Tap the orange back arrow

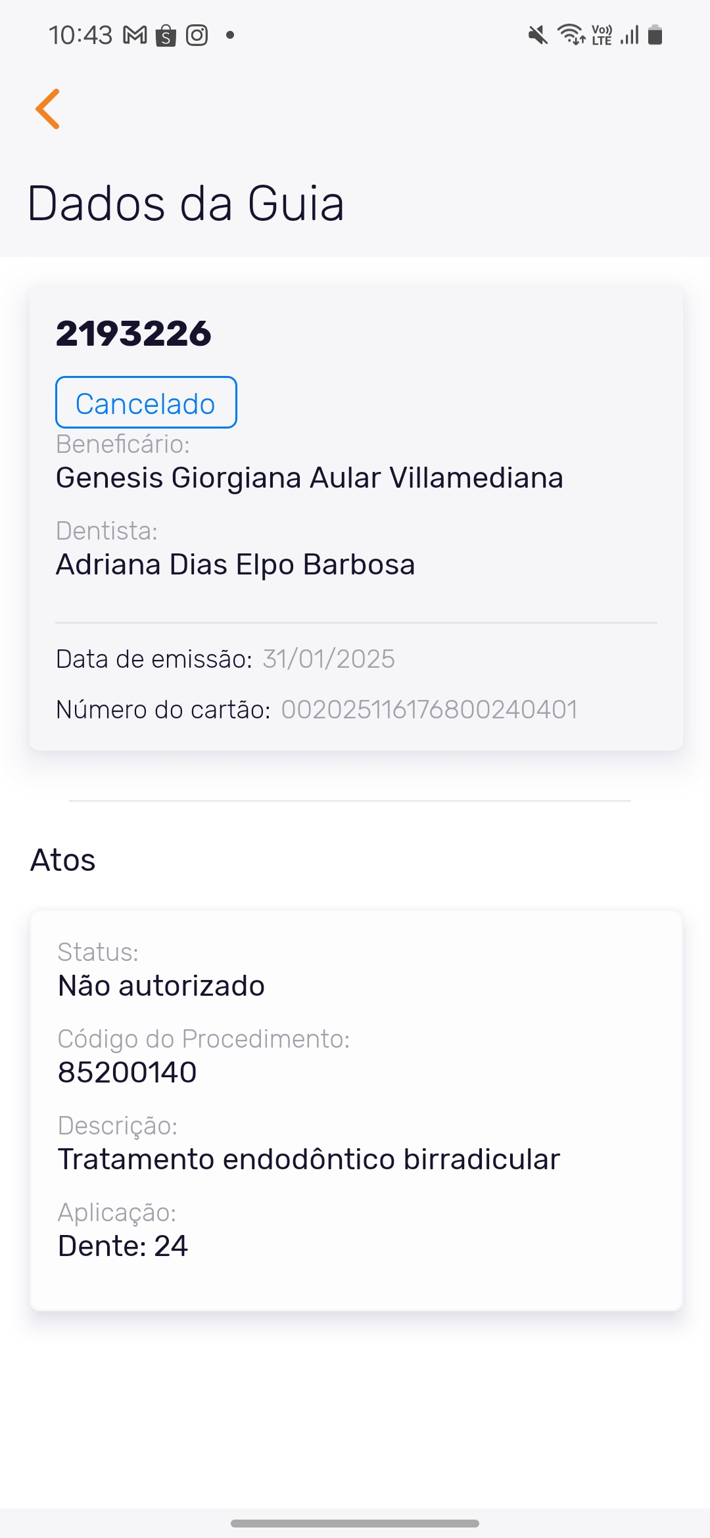pyautogui.click(x=48, y=109)
